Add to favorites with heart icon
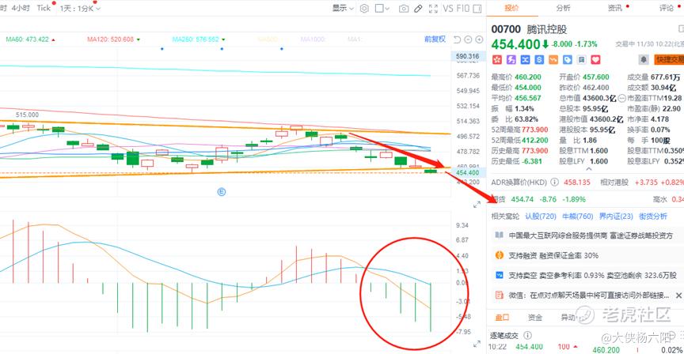684x354 pixels. [596, 59]
